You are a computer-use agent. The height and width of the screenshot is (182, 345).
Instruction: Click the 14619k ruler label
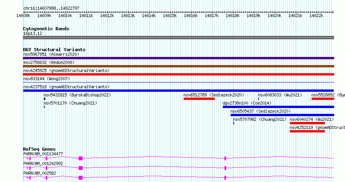pyautogui.click(x=254, y=15)
